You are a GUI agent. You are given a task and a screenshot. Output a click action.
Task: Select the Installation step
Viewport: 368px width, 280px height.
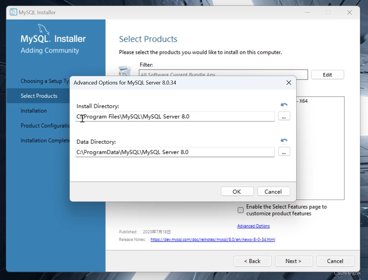[33, 111]
